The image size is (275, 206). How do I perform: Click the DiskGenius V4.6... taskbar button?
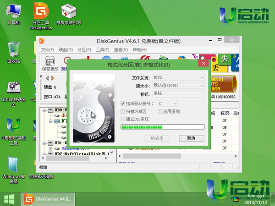48,199
